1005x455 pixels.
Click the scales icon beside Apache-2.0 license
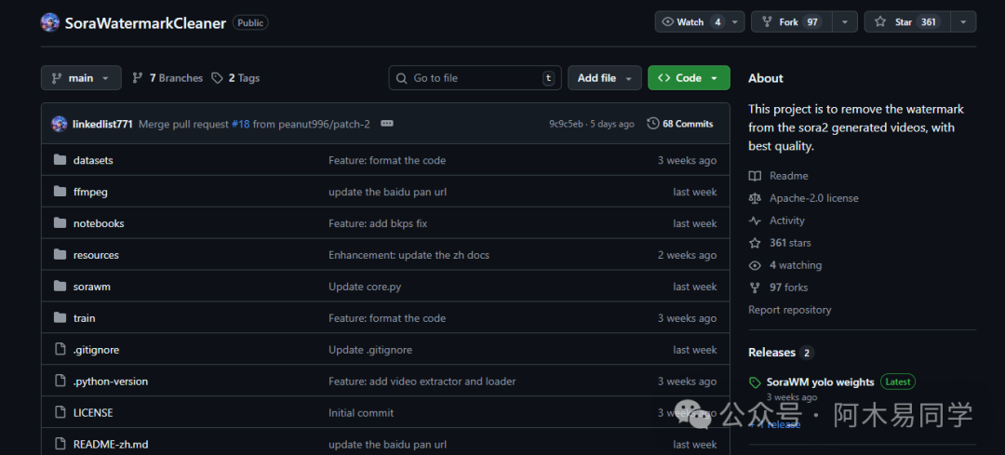(x=755, y=198)
